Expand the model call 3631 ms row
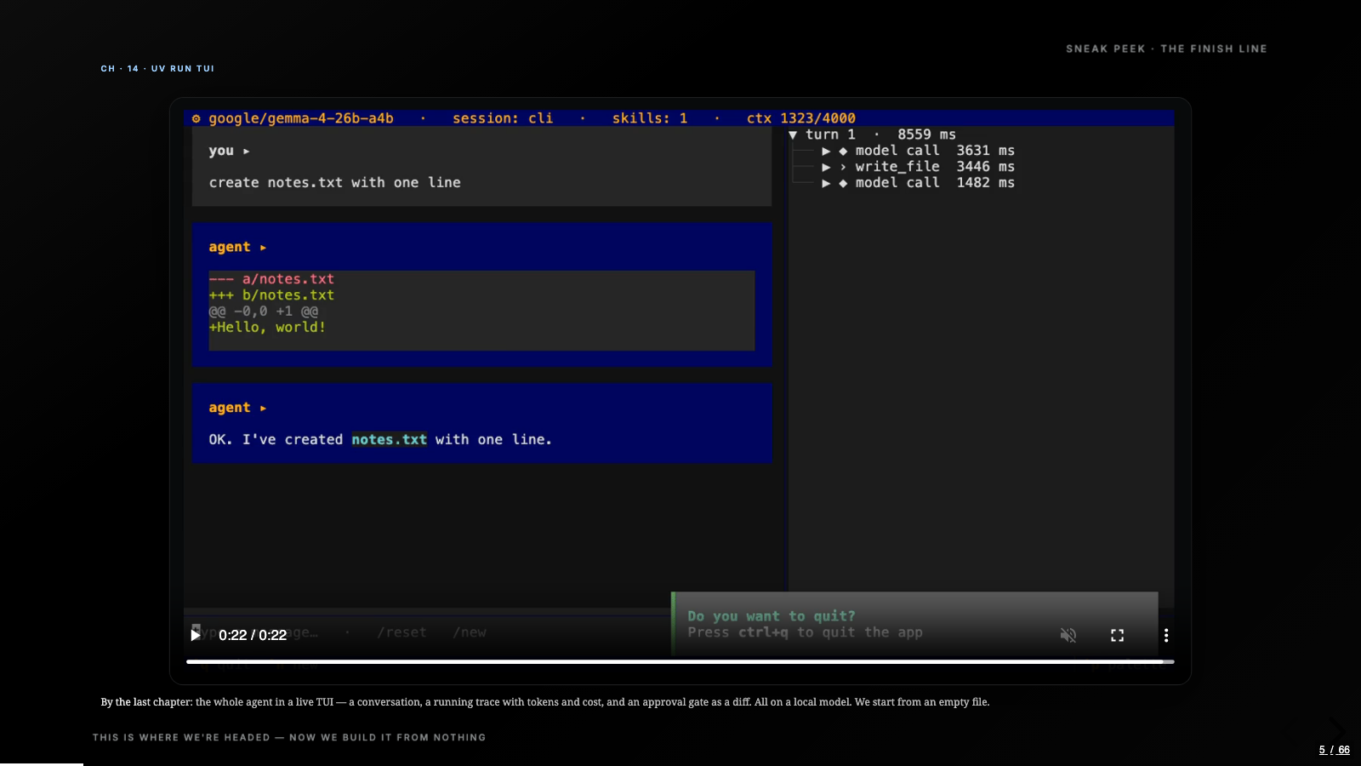 point(826,151)
